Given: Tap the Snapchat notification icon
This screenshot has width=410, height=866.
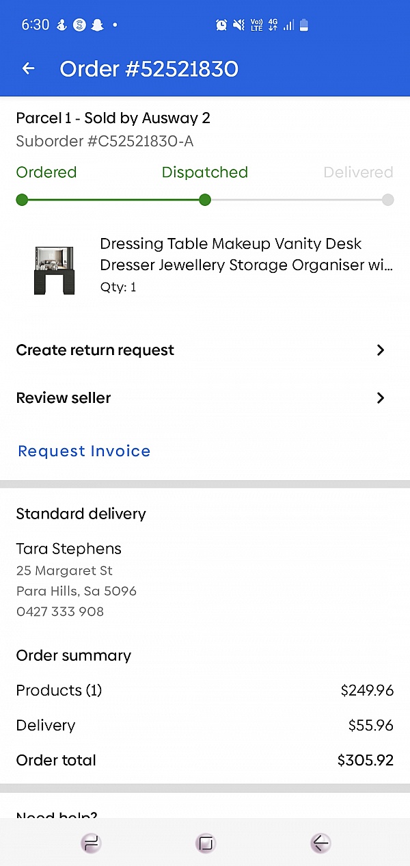Looking at the screenshot, I should point(97,25).
